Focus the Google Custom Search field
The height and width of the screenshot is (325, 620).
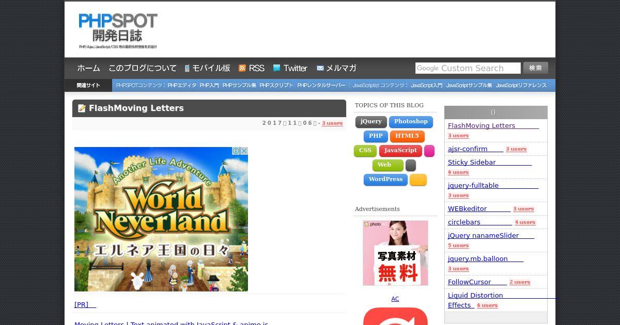point(468,68)
